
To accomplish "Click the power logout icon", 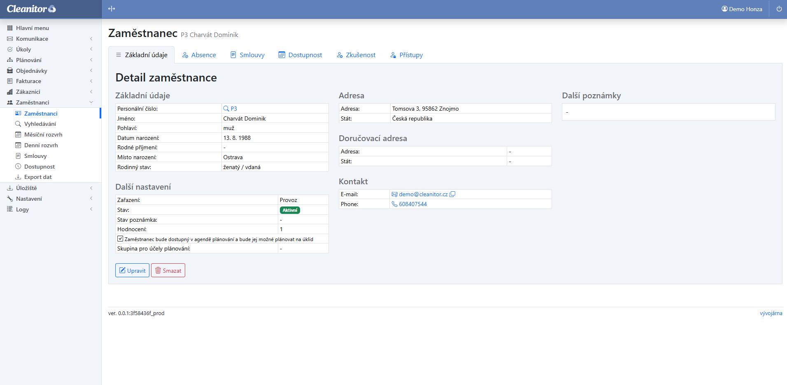I will pyautogui.click(x=779, y=9).
